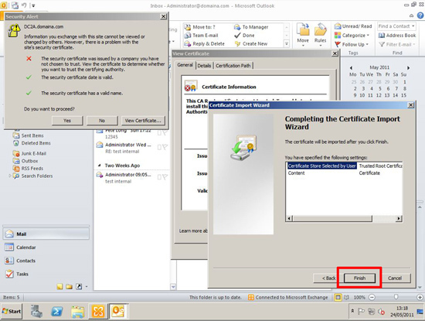
Task: Click Finish in Certificate Import Wizard
Action: 359,278
